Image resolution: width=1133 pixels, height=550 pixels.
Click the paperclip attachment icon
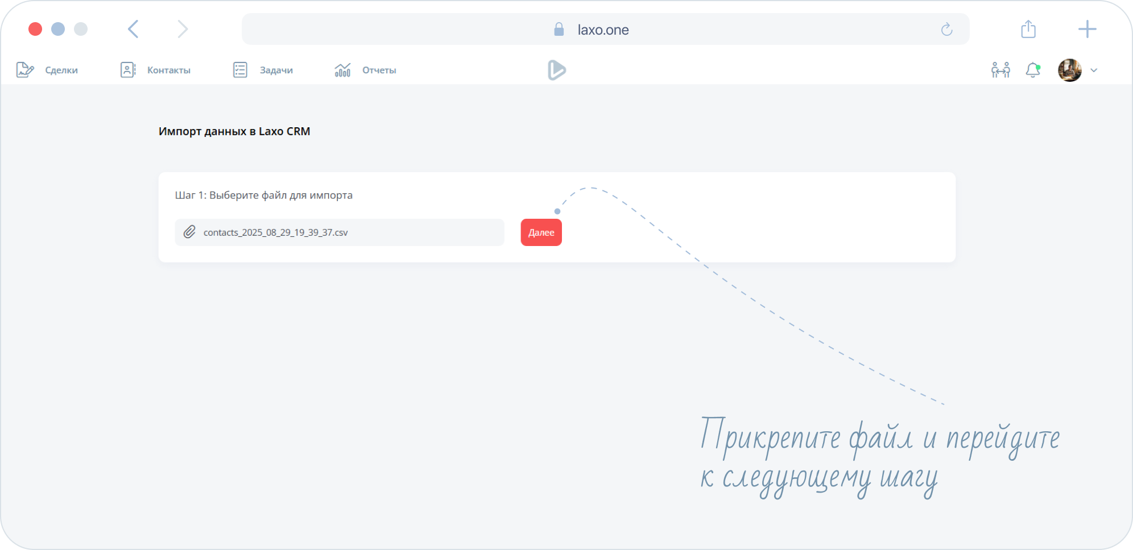(x=189, y=232)
